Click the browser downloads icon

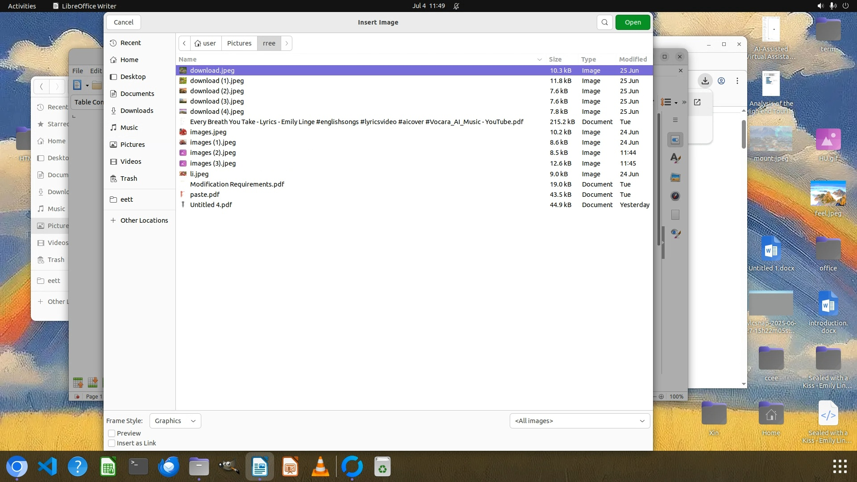pos(705,81)
